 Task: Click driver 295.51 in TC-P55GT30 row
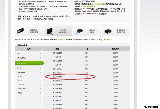[116, 101]
